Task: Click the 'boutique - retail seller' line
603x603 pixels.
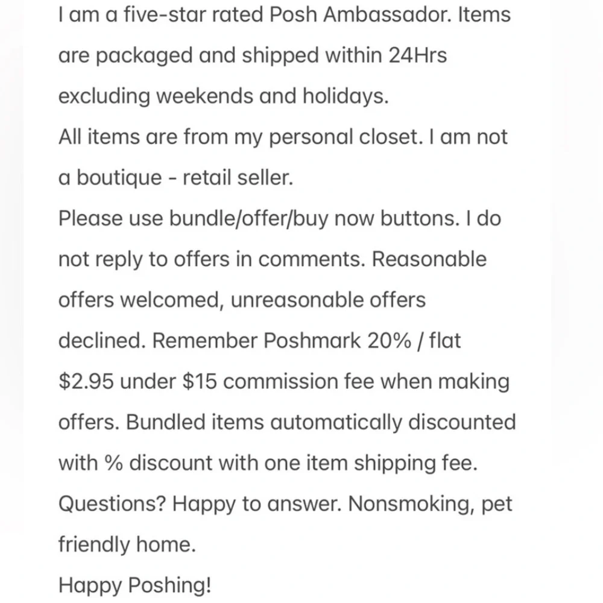Action: click(185, 178)
